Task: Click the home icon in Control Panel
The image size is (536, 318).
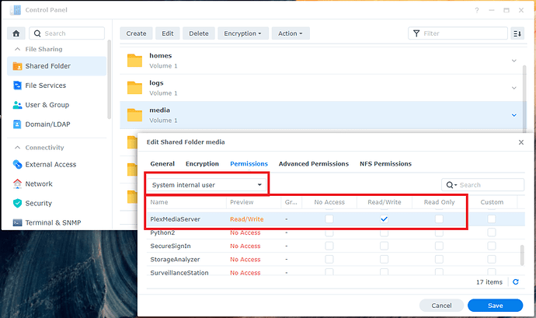Action: (x=16, y=33)
